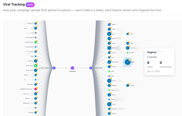Click the small blue Petra node
The image size is (182, 116).
109,99
